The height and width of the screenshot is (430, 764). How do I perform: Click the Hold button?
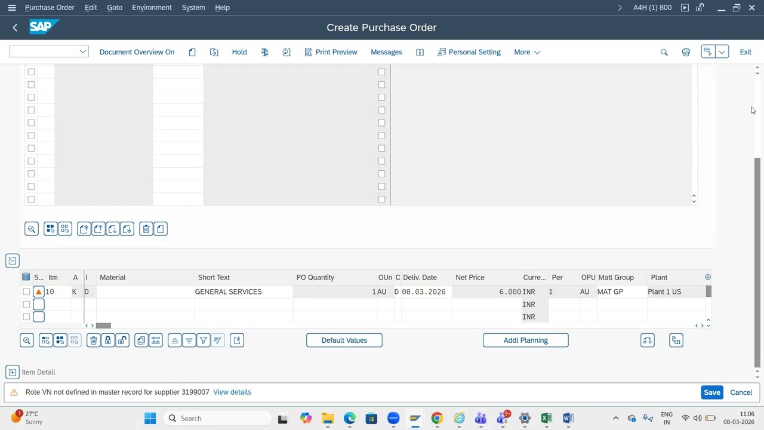239,52
